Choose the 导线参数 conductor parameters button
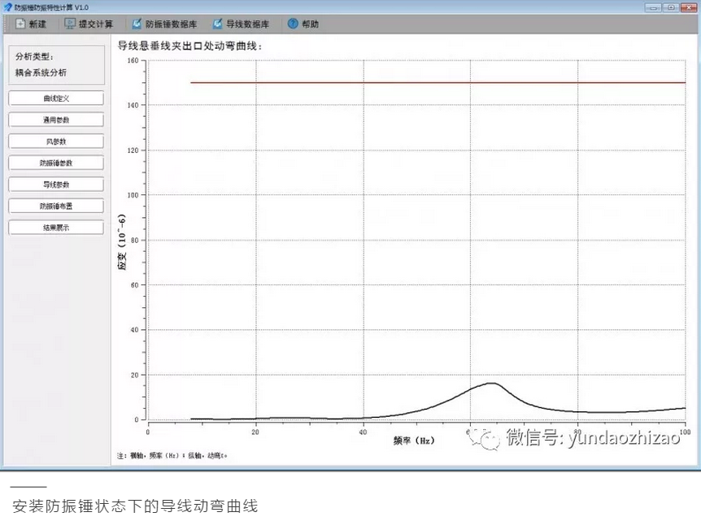 point(56,185)
